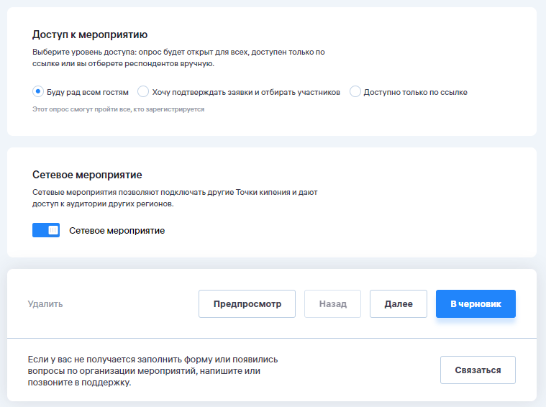Image resolution: width=546 pixels, height=407 pixels.
Task: Click the "Хочу подтверждать заявки и отбирать участников" text
Action: (246, 92)
